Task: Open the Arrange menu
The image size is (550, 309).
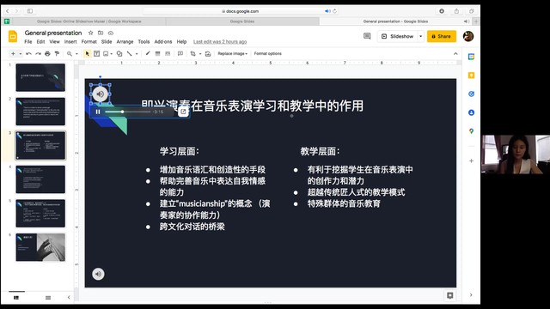Action: (x=125, y=42)
